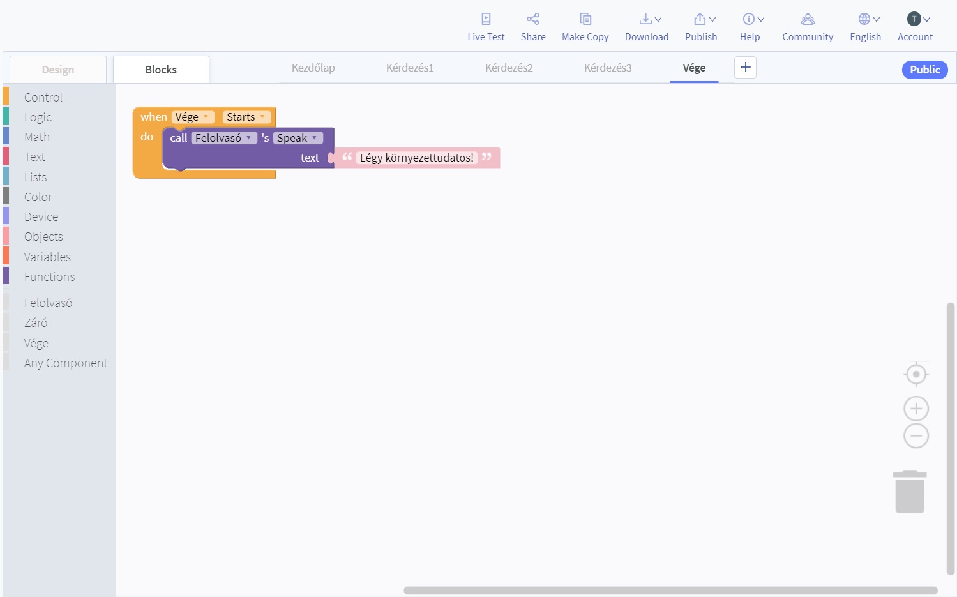Select the Felolvasó component in sidebar
Image resolution: width=957 pixels, height=597 pixels.
(x=48, y=303)
